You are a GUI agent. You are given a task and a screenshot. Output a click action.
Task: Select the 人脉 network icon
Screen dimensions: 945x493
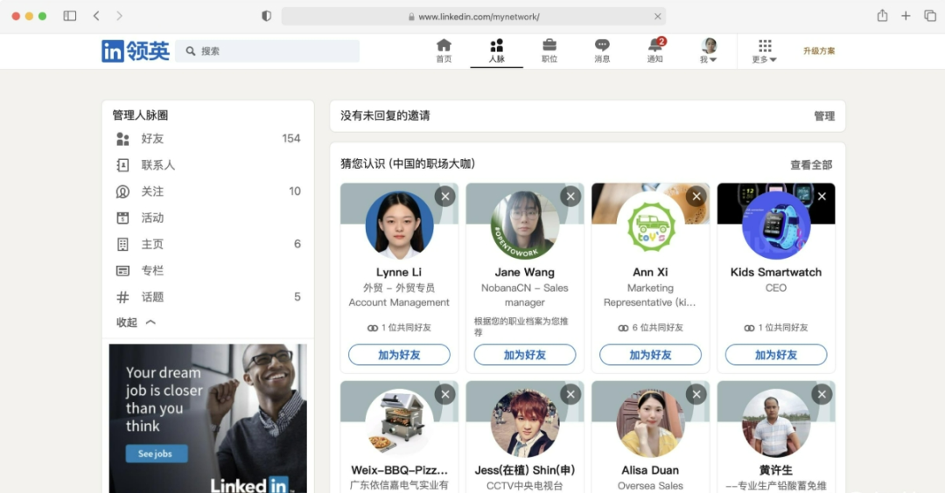497,51
